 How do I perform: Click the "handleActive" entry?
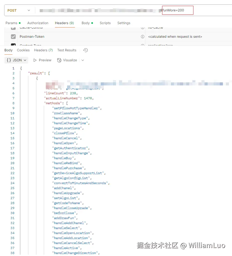66,248
